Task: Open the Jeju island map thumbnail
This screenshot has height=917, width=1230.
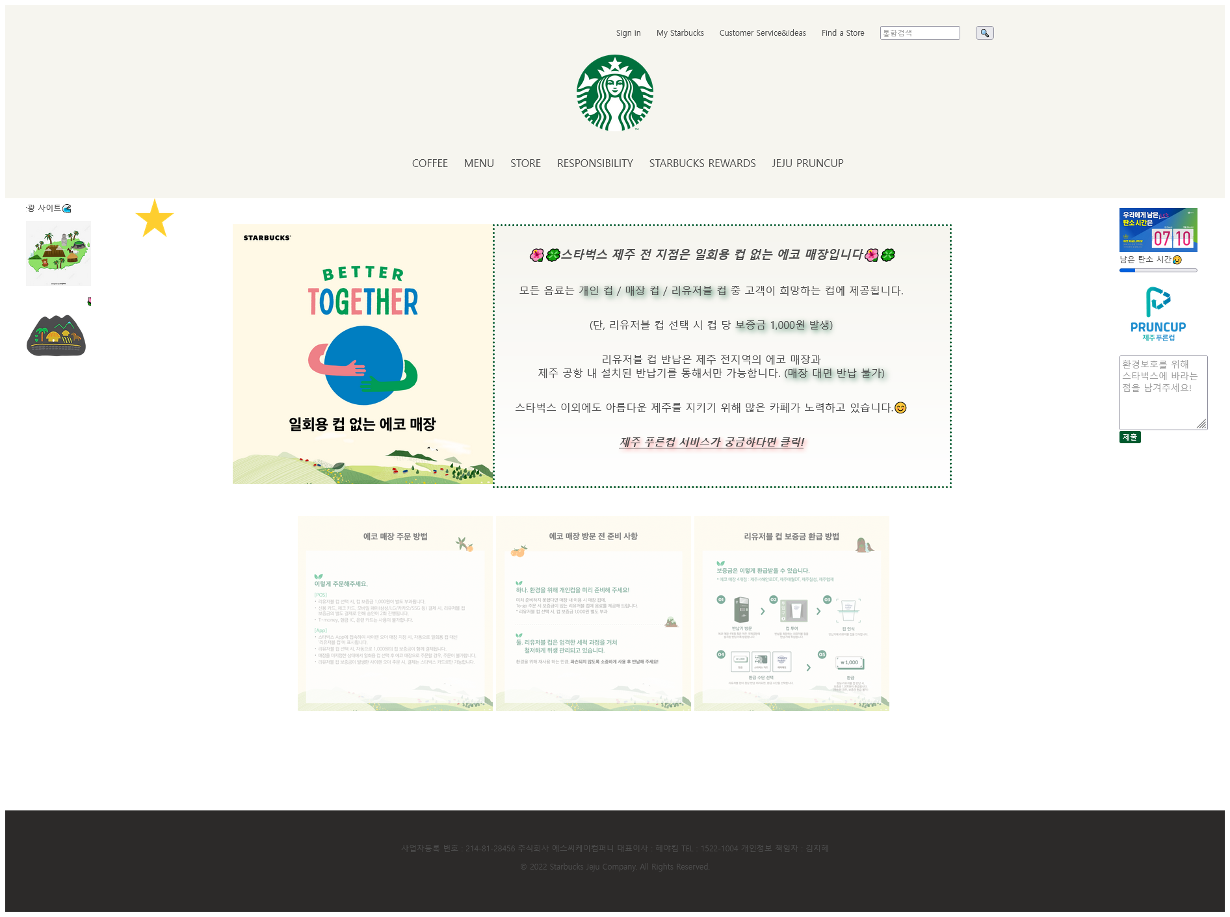Action: (x=59, y=253)
